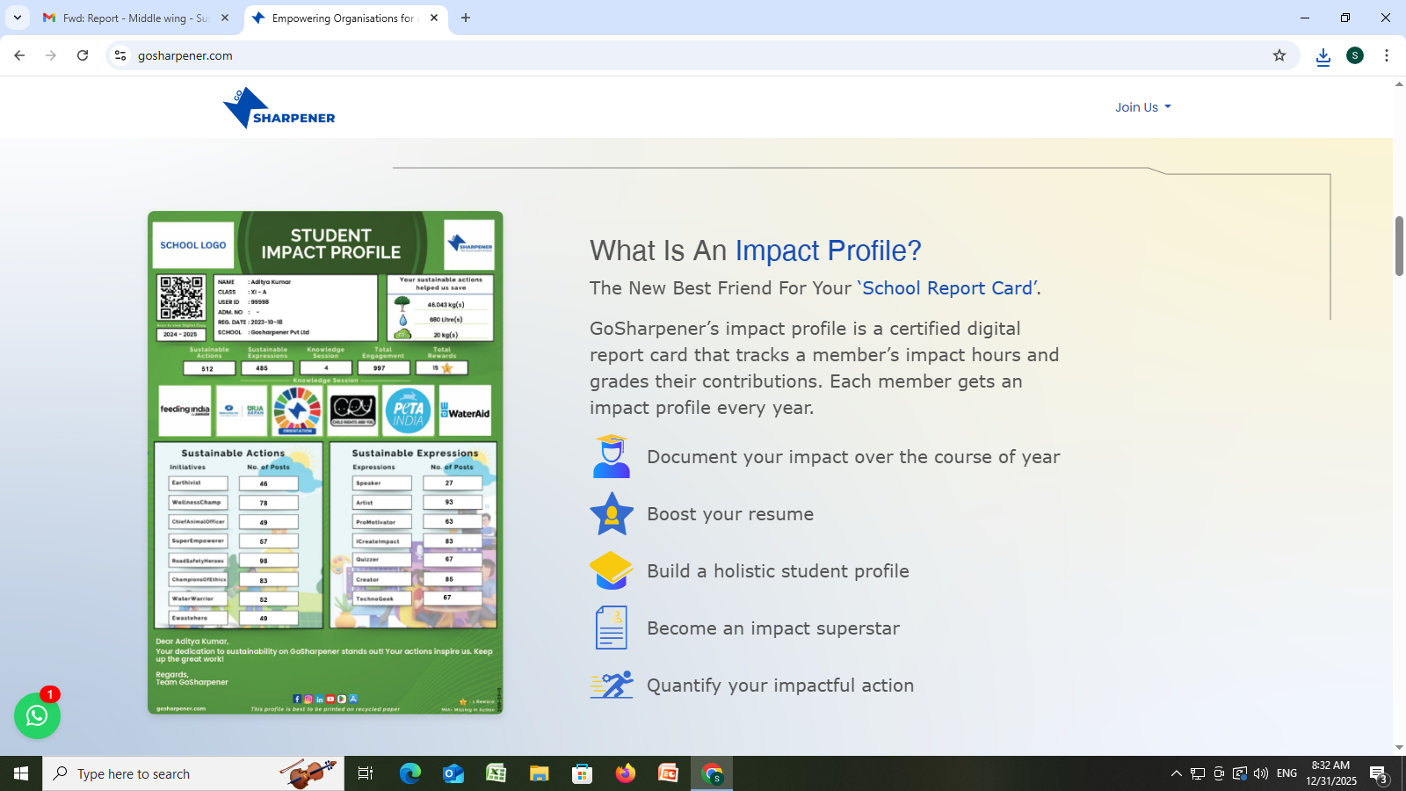Click the page vertical scrollbar thumb

click(x=1399, y=246)
